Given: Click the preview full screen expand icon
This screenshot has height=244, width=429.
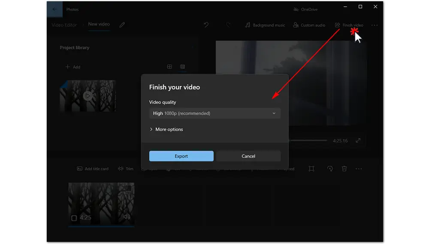Looking at the screenshot, I should click(358, 141).
